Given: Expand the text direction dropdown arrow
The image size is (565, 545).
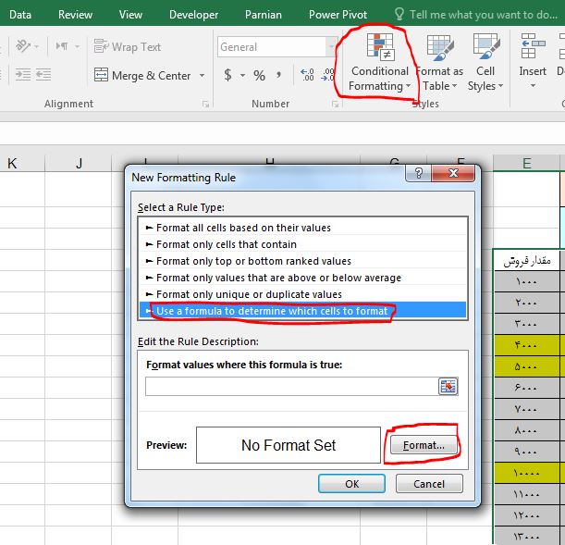Looking at the screenshot, I should [77, 46].
